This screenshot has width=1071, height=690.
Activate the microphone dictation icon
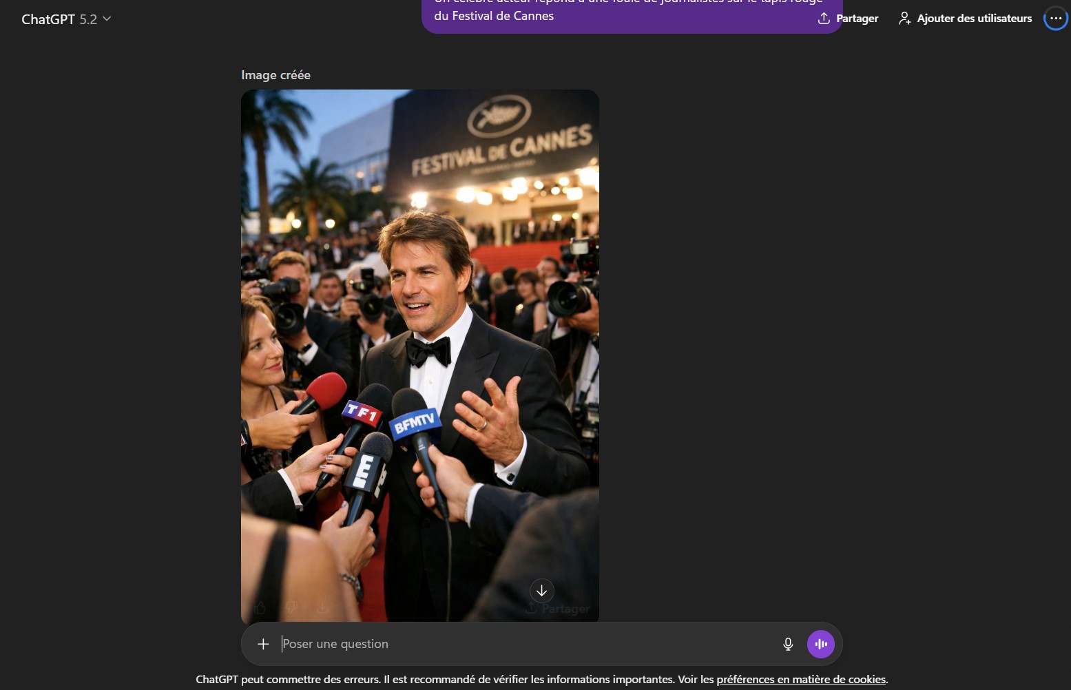788,644
